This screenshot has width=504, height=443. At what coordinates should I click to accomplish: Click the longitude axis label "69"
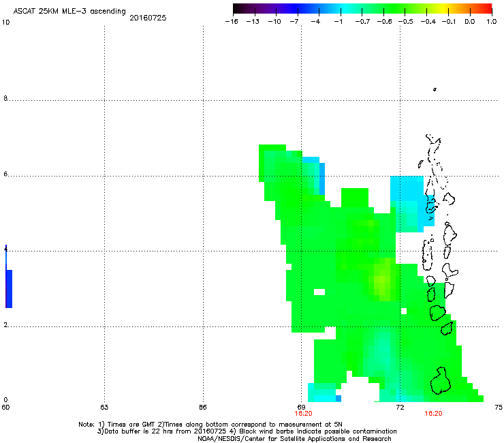[301, 408]
